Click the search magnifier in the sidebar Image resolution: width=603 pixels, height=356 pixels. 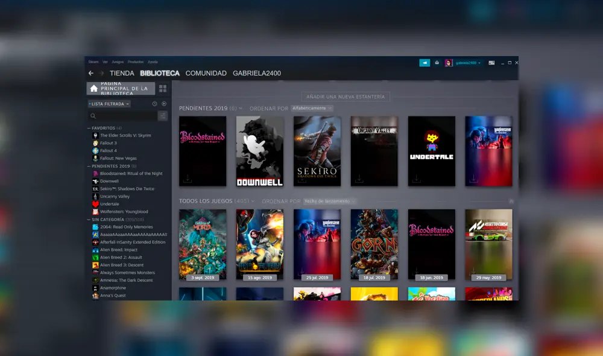[x=93, y=115]
